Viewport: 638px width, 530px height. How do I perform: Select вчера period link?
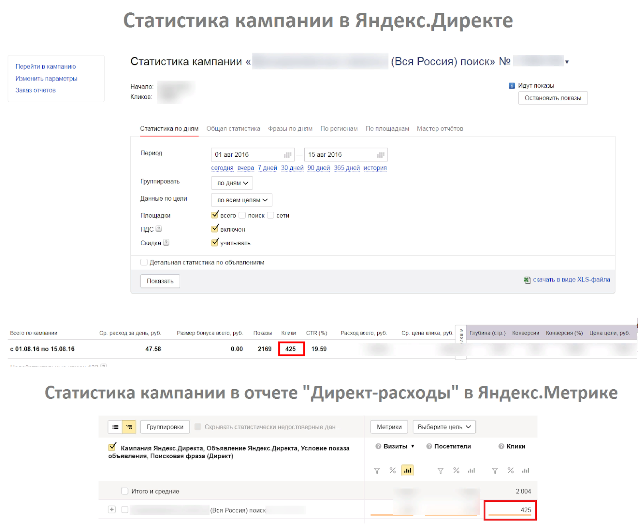tap(246, 168)
